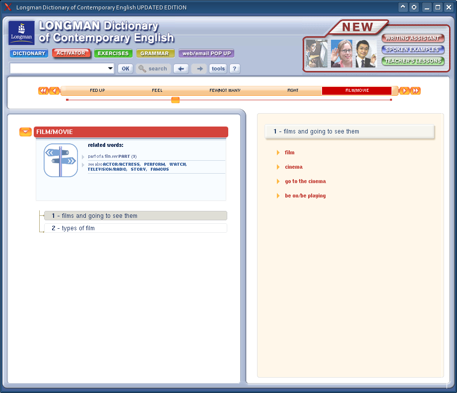Click the photo of woman with glasses

coord(341,54)
